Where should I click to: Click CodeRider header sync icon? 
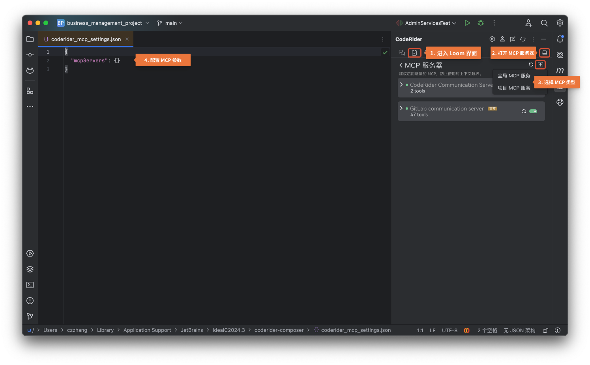tap(523, 39)
